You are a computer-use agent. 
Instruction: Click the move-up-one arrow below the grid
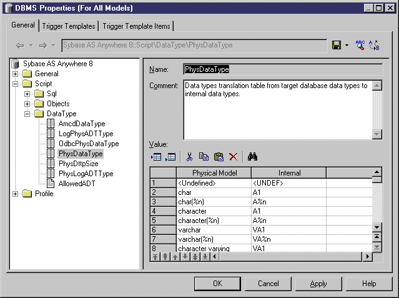pyautogui.click(x=175, y=257)
